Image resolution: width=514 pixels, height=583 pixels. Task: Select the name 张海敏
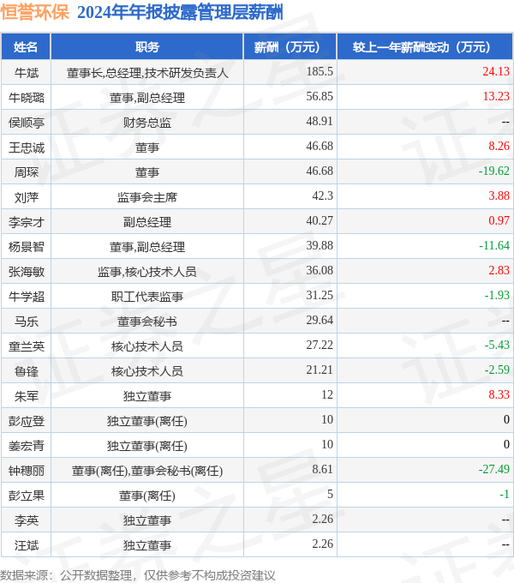pos(26,272)
